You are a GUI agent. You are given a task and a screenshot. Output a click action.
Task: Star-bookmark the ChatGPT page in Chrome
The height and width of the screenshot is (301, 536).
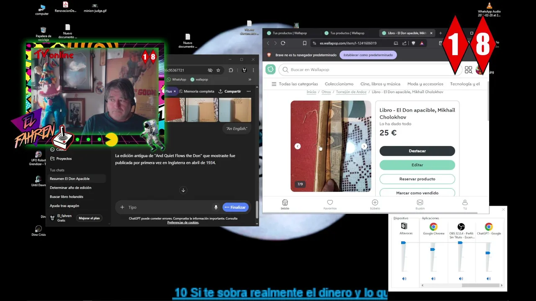tap(218, 70)
